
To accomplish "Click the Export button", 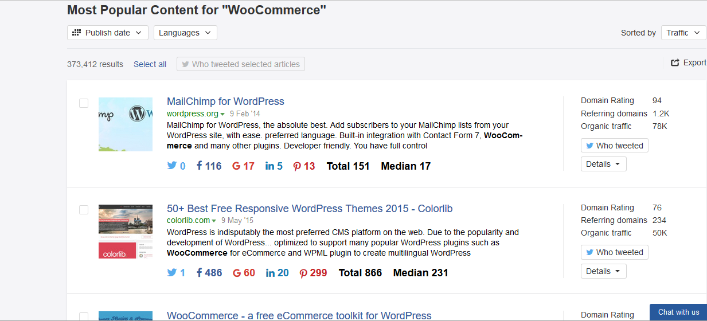I will (x=689, y=62).
